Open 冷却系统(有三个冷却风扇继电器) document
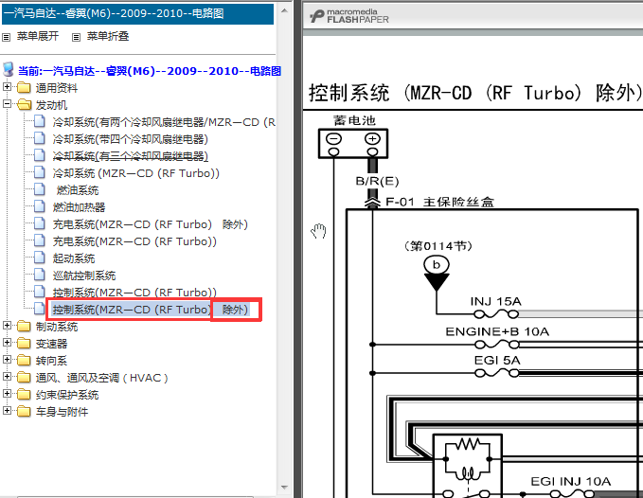 [131, 156]
